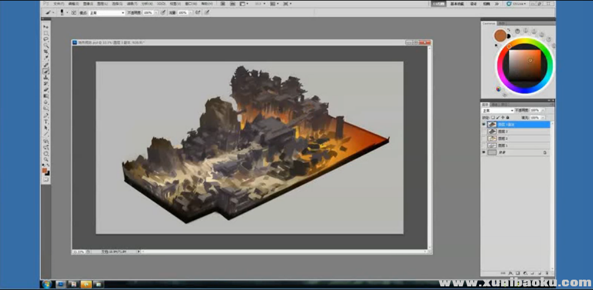
Task: Click the delete layer trash icon
Action: coord(547,274)
